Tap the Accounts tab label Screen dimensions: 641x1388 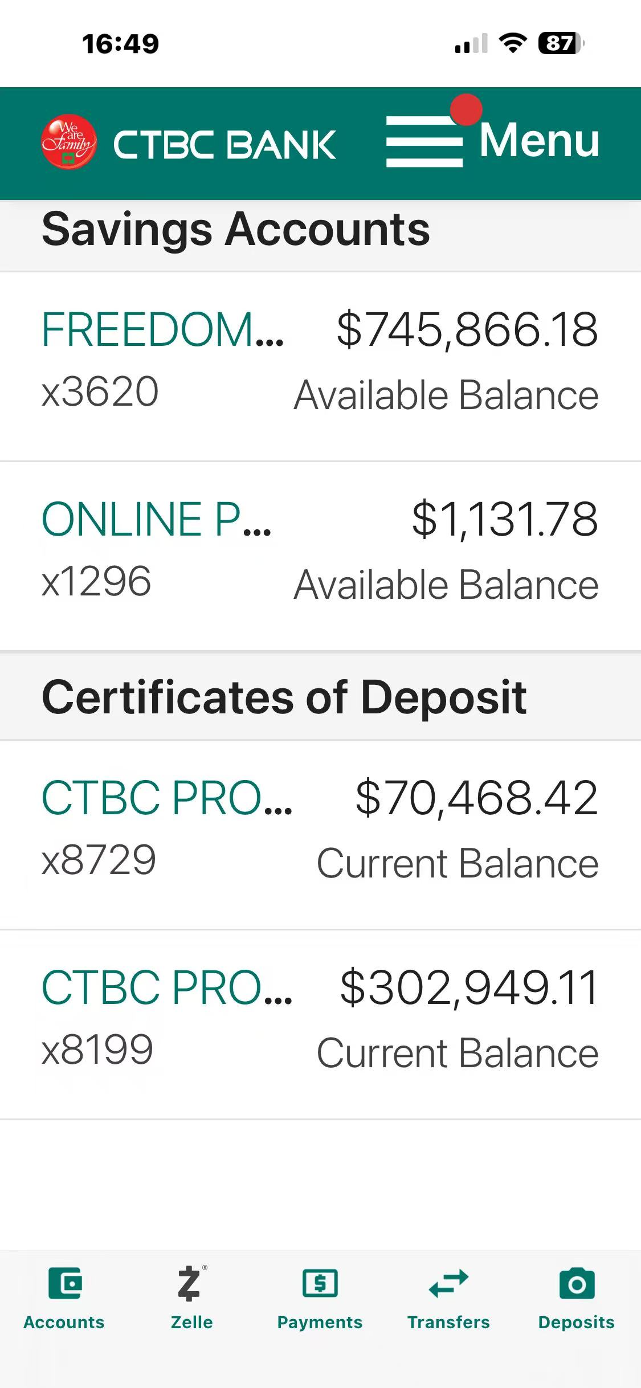64,1322
